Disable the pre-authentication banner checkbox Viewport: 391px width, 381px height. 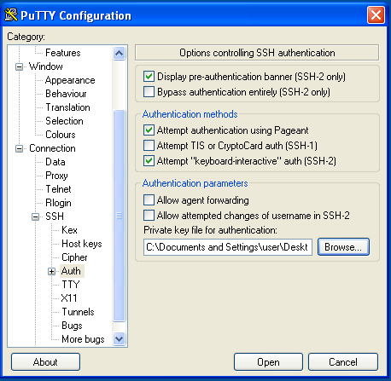point(149,77)
